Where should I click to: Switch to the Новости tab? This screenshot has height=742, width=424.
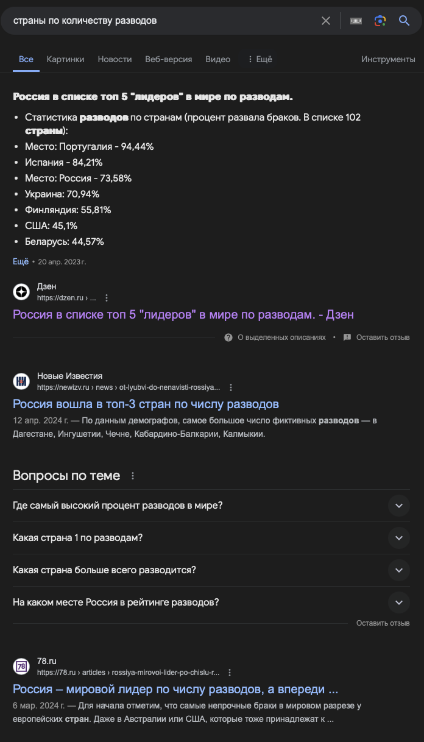115,59
